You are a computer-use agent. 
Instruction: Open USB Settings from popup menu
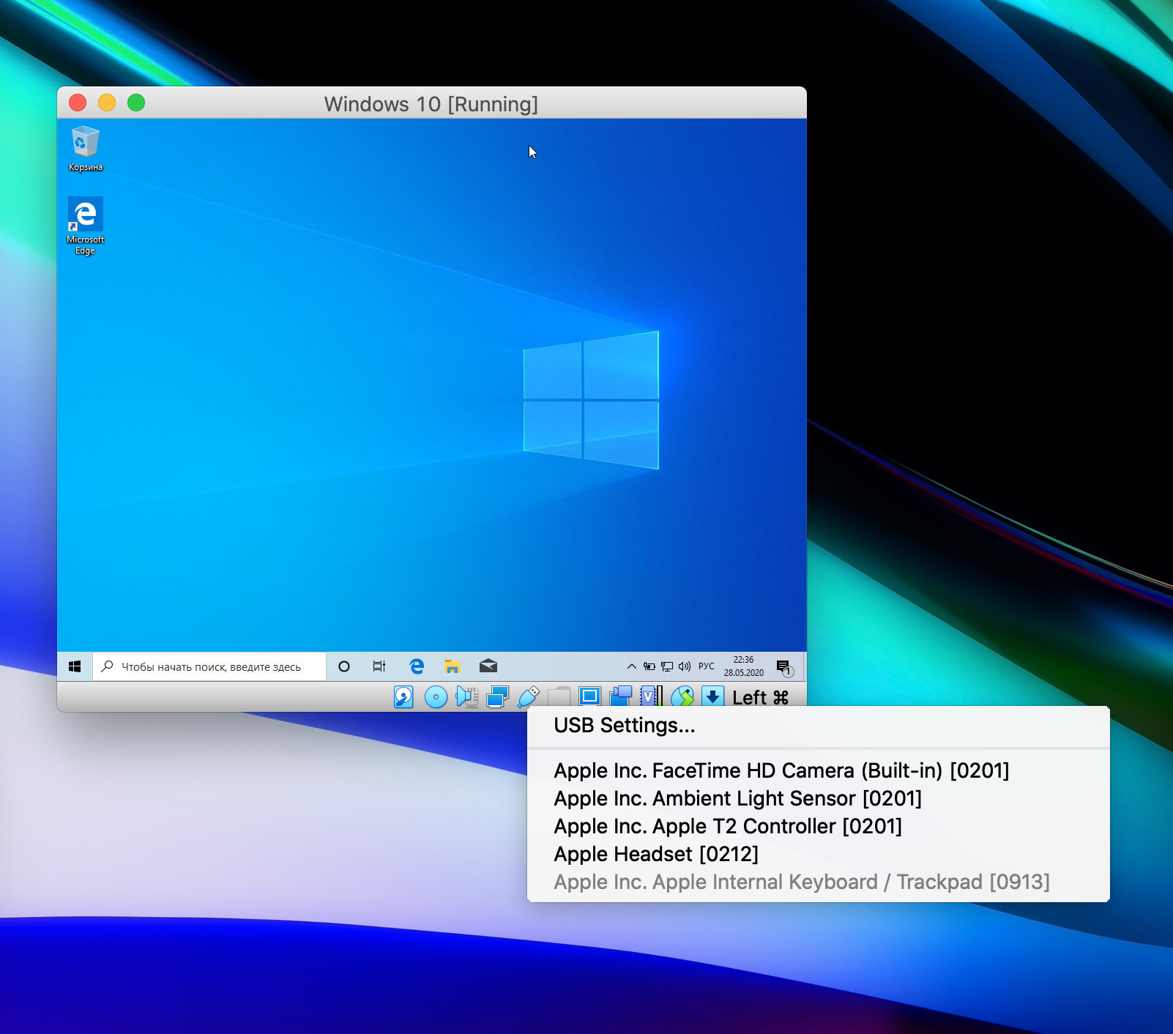point(624,726)
